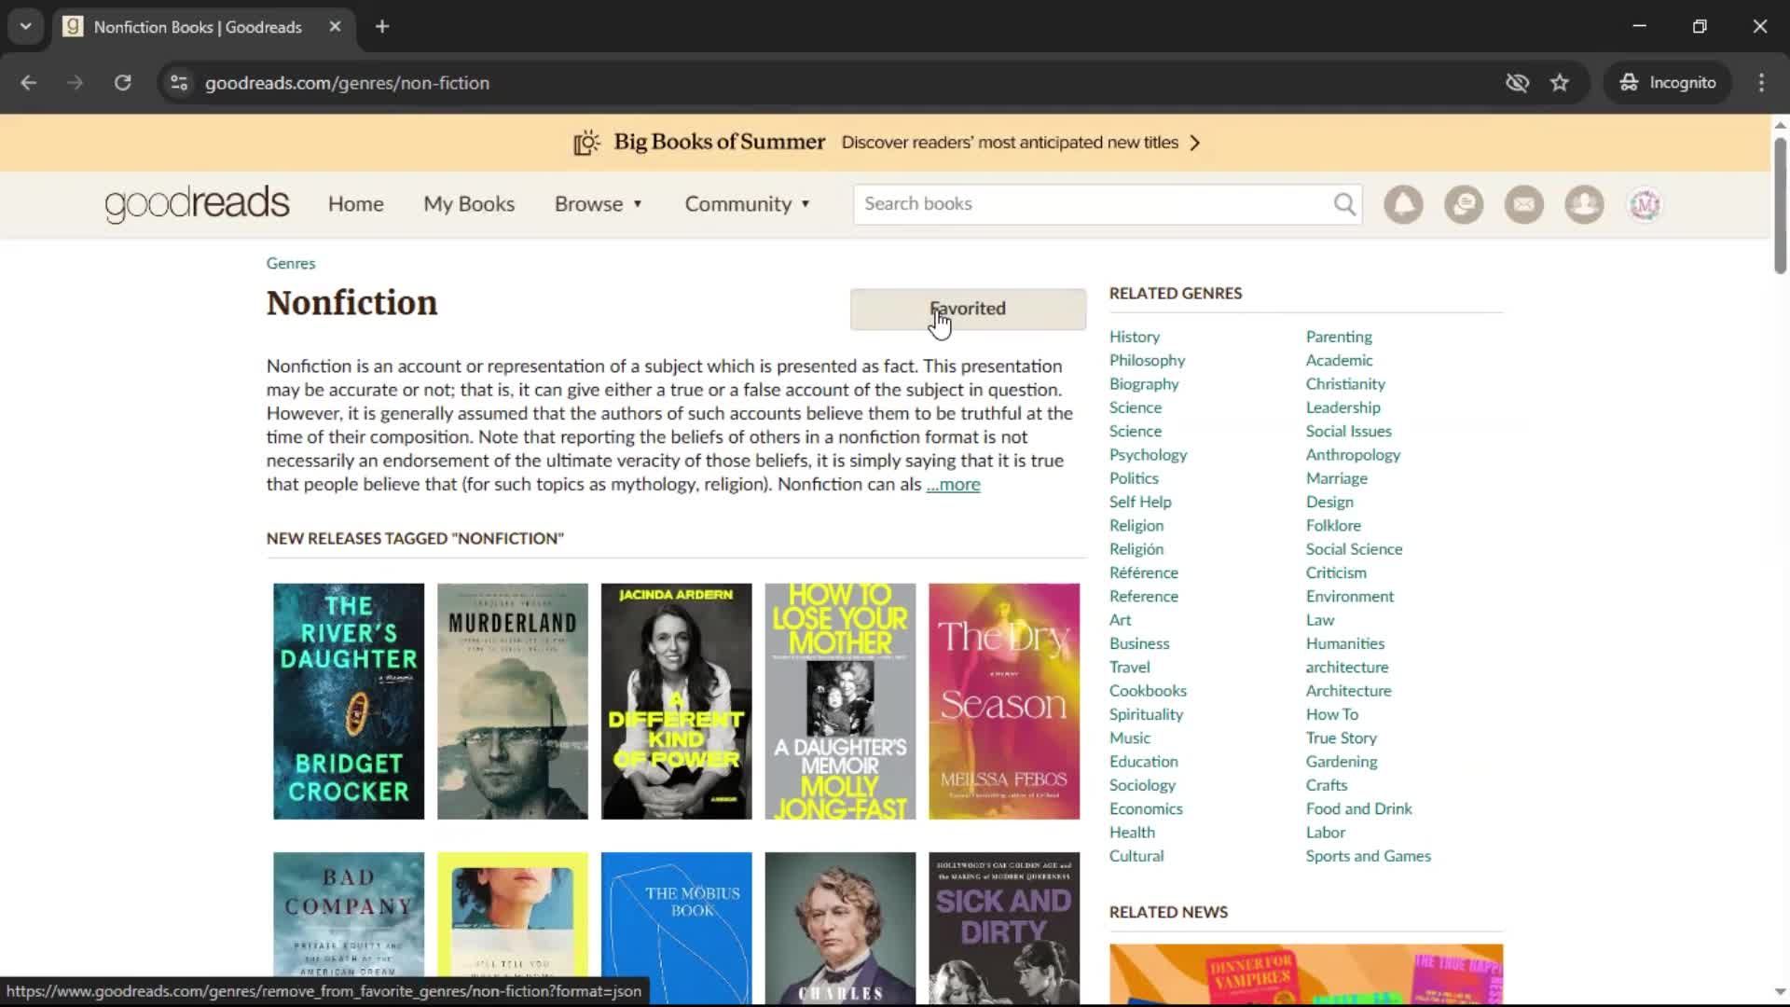Open How to Lose Your Mother cover

tap(841, 702)
